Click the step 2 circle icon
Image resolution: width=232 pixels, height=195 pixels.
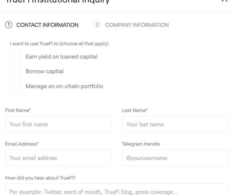click(97, 25)
